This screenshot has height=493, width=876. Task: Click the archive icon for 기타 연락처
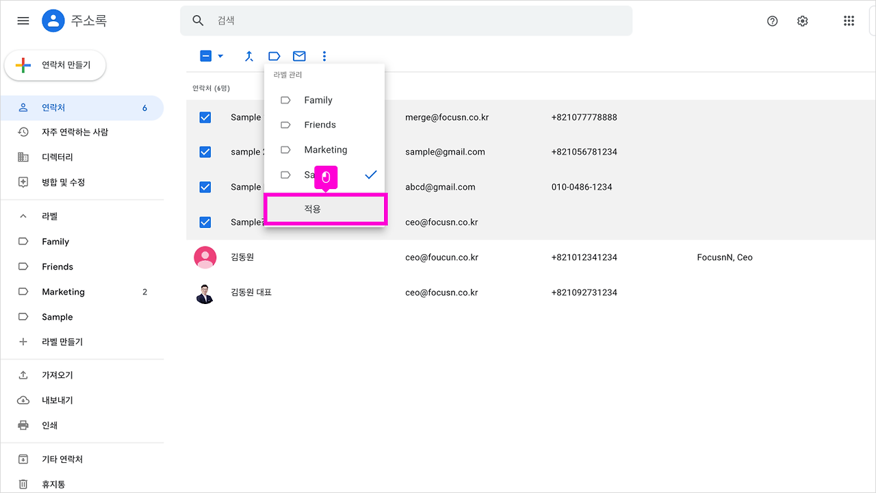(x=23, y=459)
